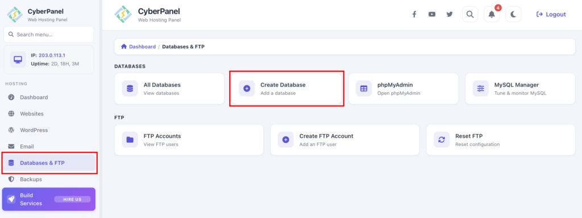Open the notifications bell

(492, 14)
